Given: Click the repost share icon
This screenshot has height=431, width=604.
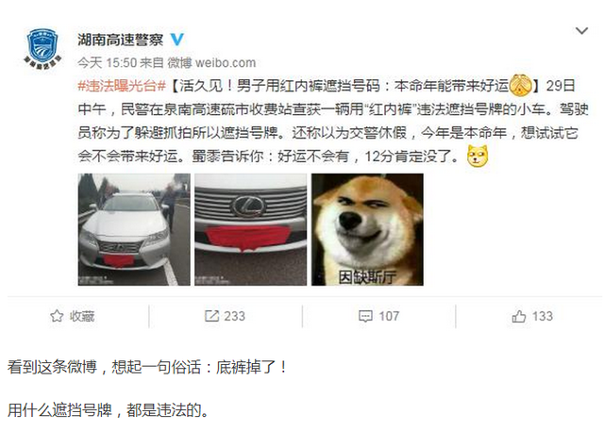Looking at the screenshot, I should click(211, 316).
